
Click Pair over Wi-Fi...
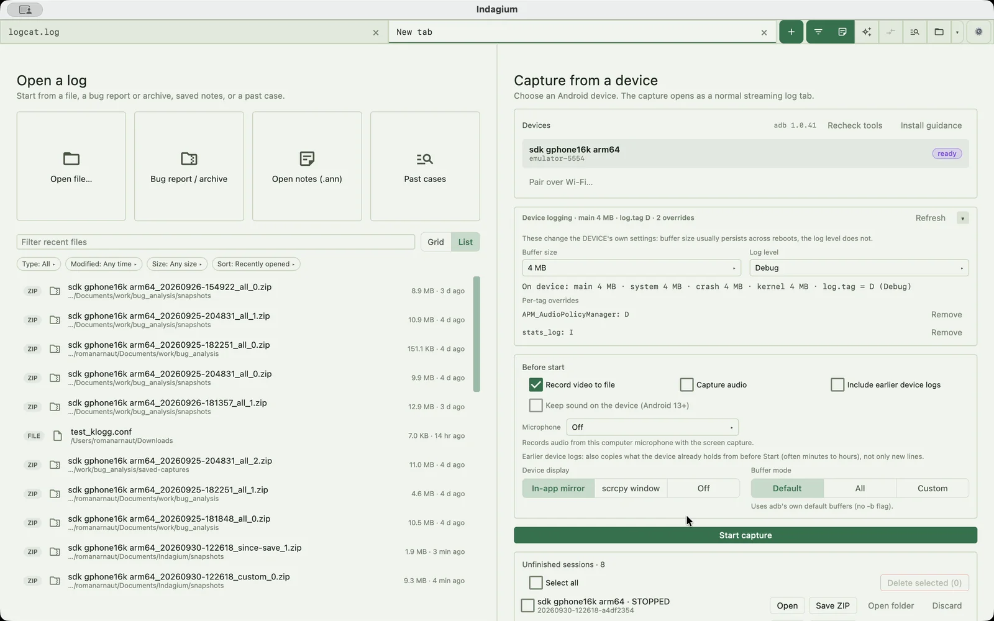coord(561,182)
